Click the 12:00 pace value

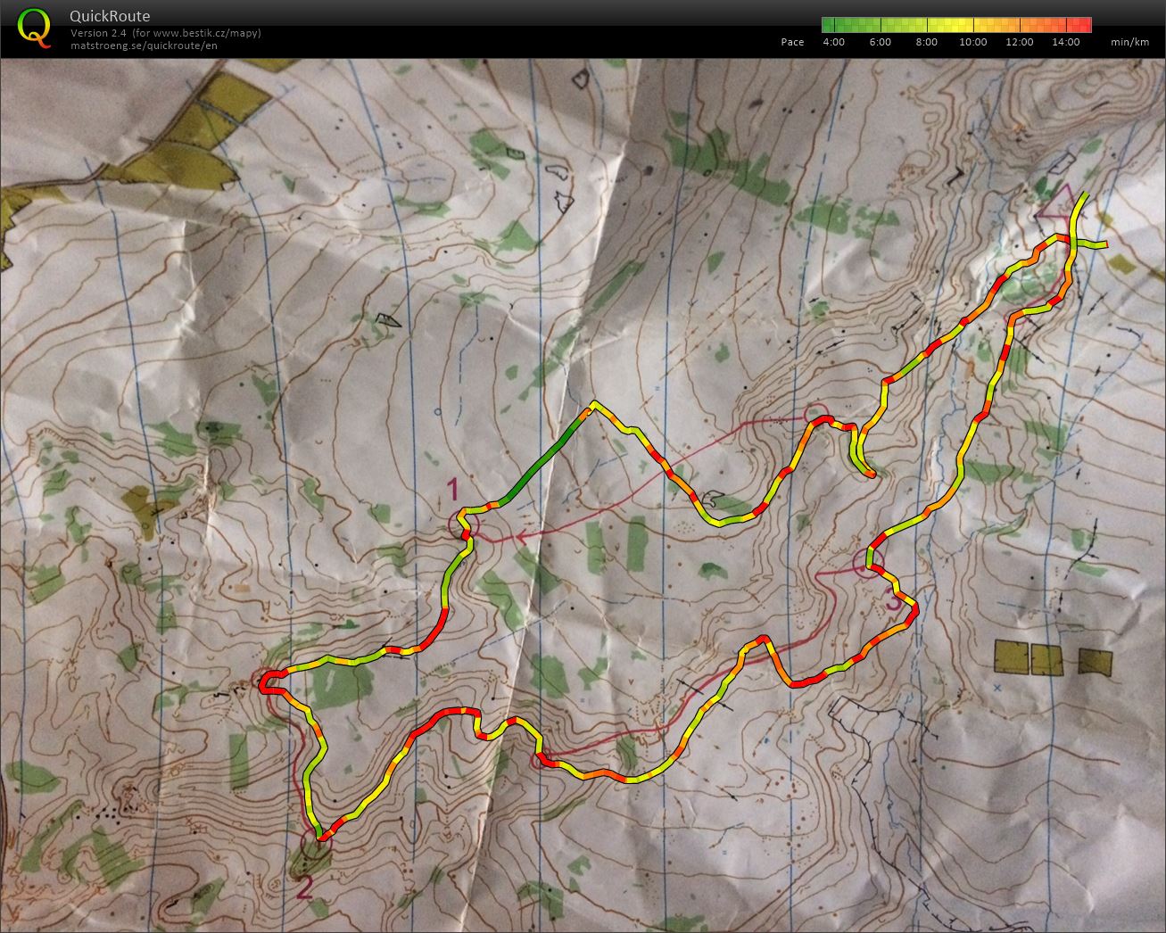tap(1020, 42)
